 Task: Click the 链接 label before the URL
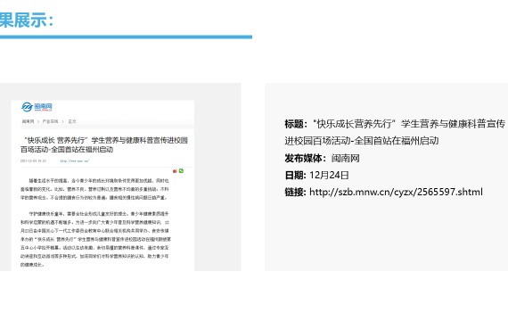pos(295,192)
